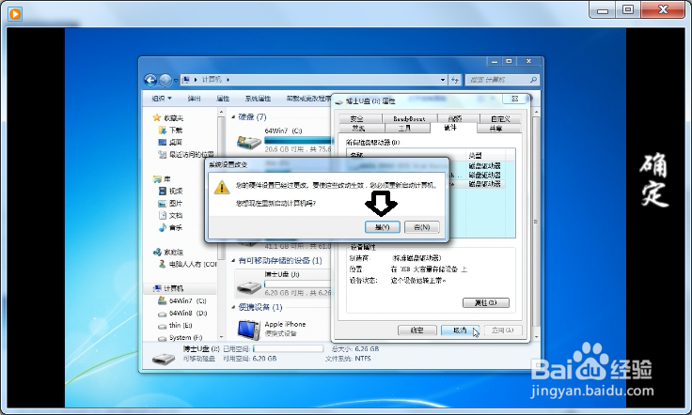This screenshot has width=692, height=415.
Task: Switch to the 工具 (Tools) tab
Action: [407, 129]
